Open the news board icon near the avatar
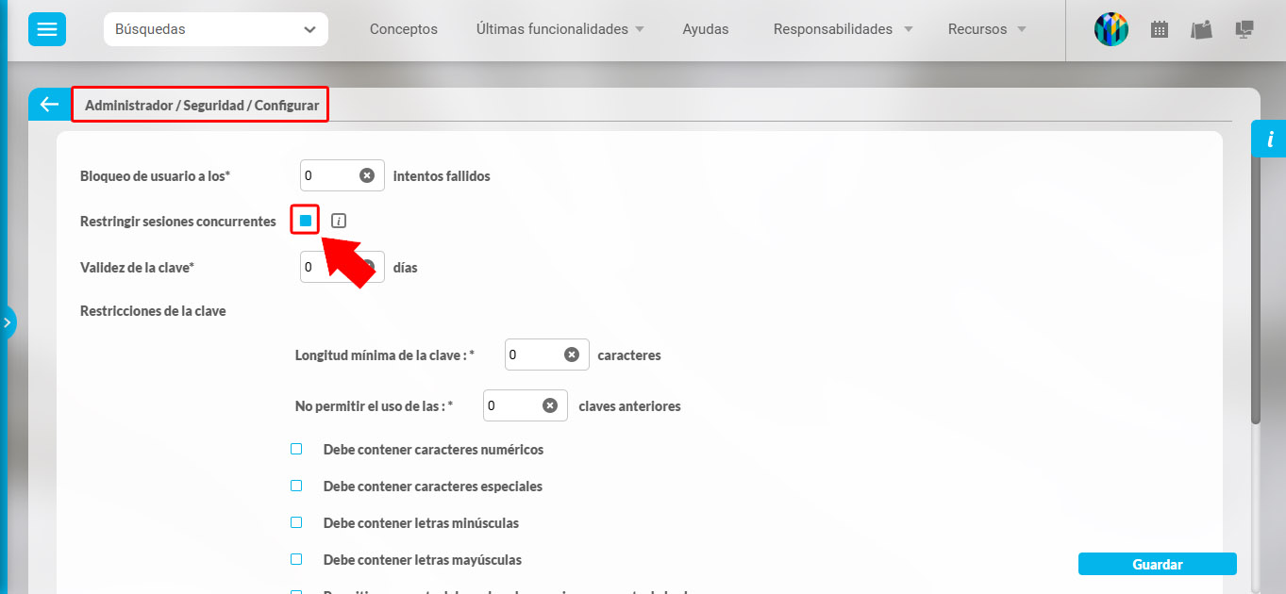Image resolution: width=1286 pixels, height=594 pixels. click(x=1200, y=29)
